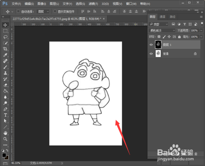The width and height of the screenshot is (205, 166).
Task: Select the History Brush tool
Action: pos(5,79)
